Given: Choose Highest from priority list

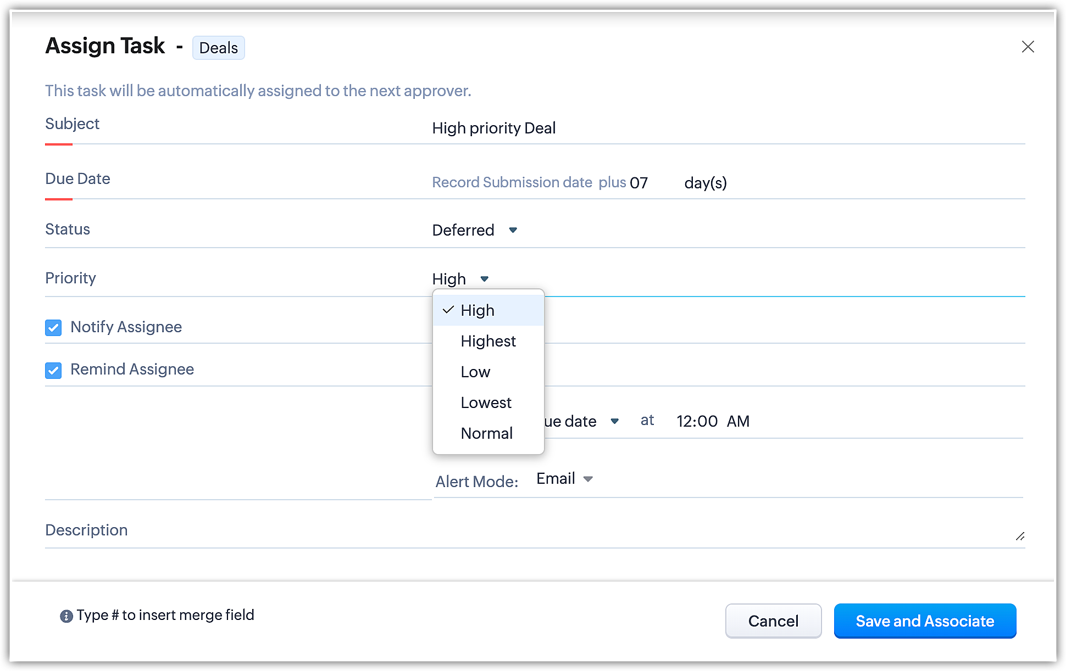Looking at the screenshot, I should click(x=488, y=341).
